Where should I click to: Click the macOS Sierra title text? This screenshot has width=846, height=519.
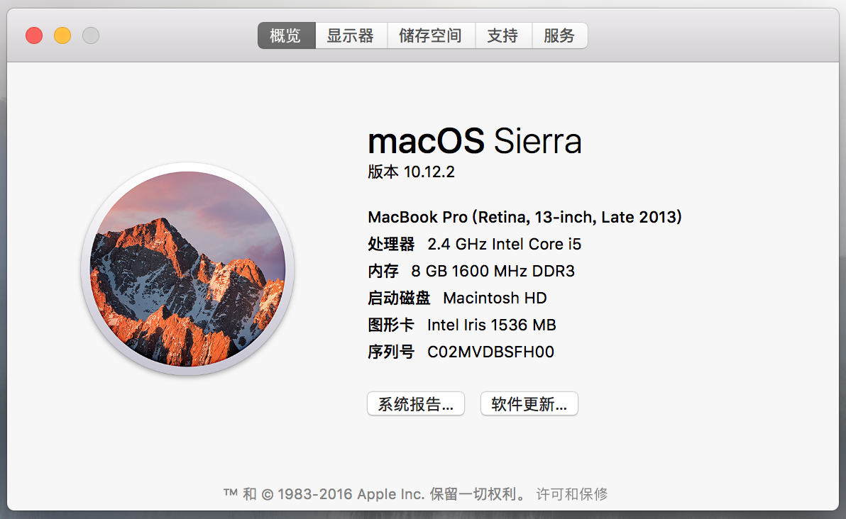click(474, 141)
